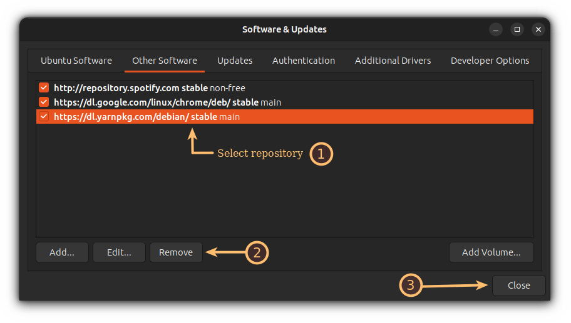Image resolution: width=571 pixels, height=323 pixels.
Task: Remove the selected repository
Action: click(176, 252)
